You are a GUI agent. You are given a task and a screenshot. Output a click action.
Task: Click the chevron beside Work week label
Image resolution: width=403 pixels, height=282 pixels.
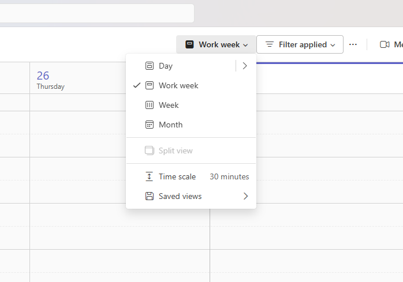coord(245,45)
